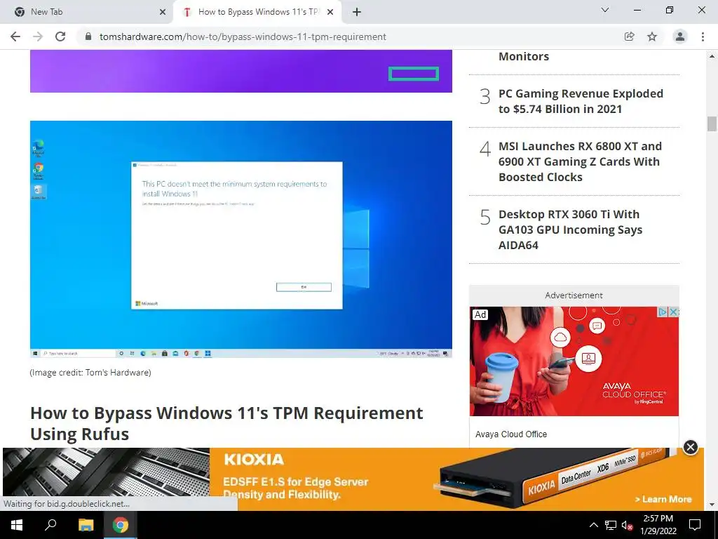Click the browser forward arrow
The width and height of the screenshot is (718, 539).
click(38, 36)
